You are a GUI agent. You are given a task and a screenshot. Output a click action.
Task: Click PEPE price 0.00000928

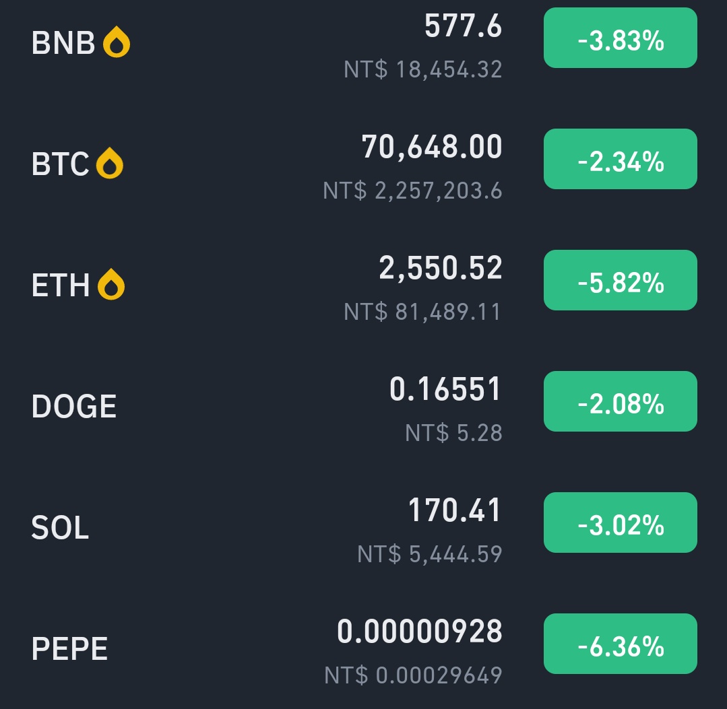pos(420,631)
